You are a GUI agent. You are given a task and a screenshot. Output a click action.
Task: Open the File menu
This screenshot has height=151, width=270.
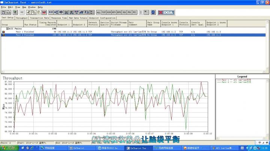[3, 7]
